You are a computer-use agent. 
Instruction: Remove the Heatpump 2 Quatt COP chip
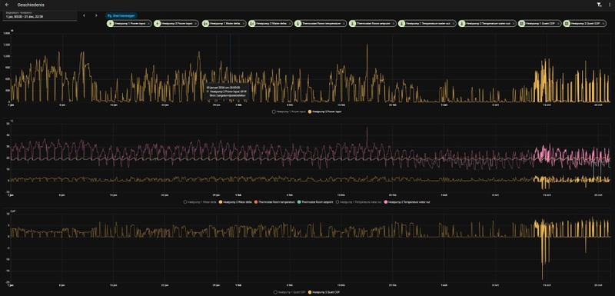pos(603,24)
